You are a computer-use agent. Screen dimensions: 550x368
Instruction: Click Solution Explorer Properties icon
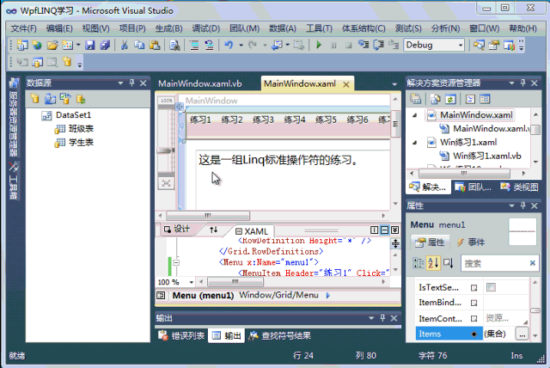coord(416,99)
